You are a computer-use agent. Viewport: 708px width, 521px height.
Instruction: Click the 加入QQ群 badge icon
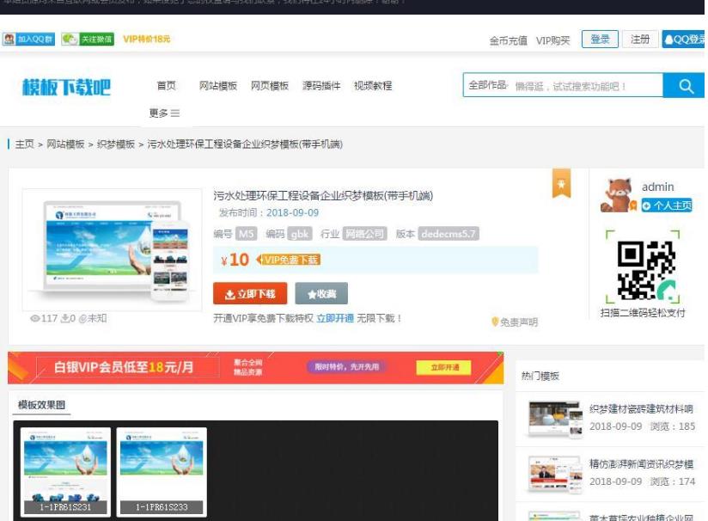pyautogui.click(x=28, y=40)
